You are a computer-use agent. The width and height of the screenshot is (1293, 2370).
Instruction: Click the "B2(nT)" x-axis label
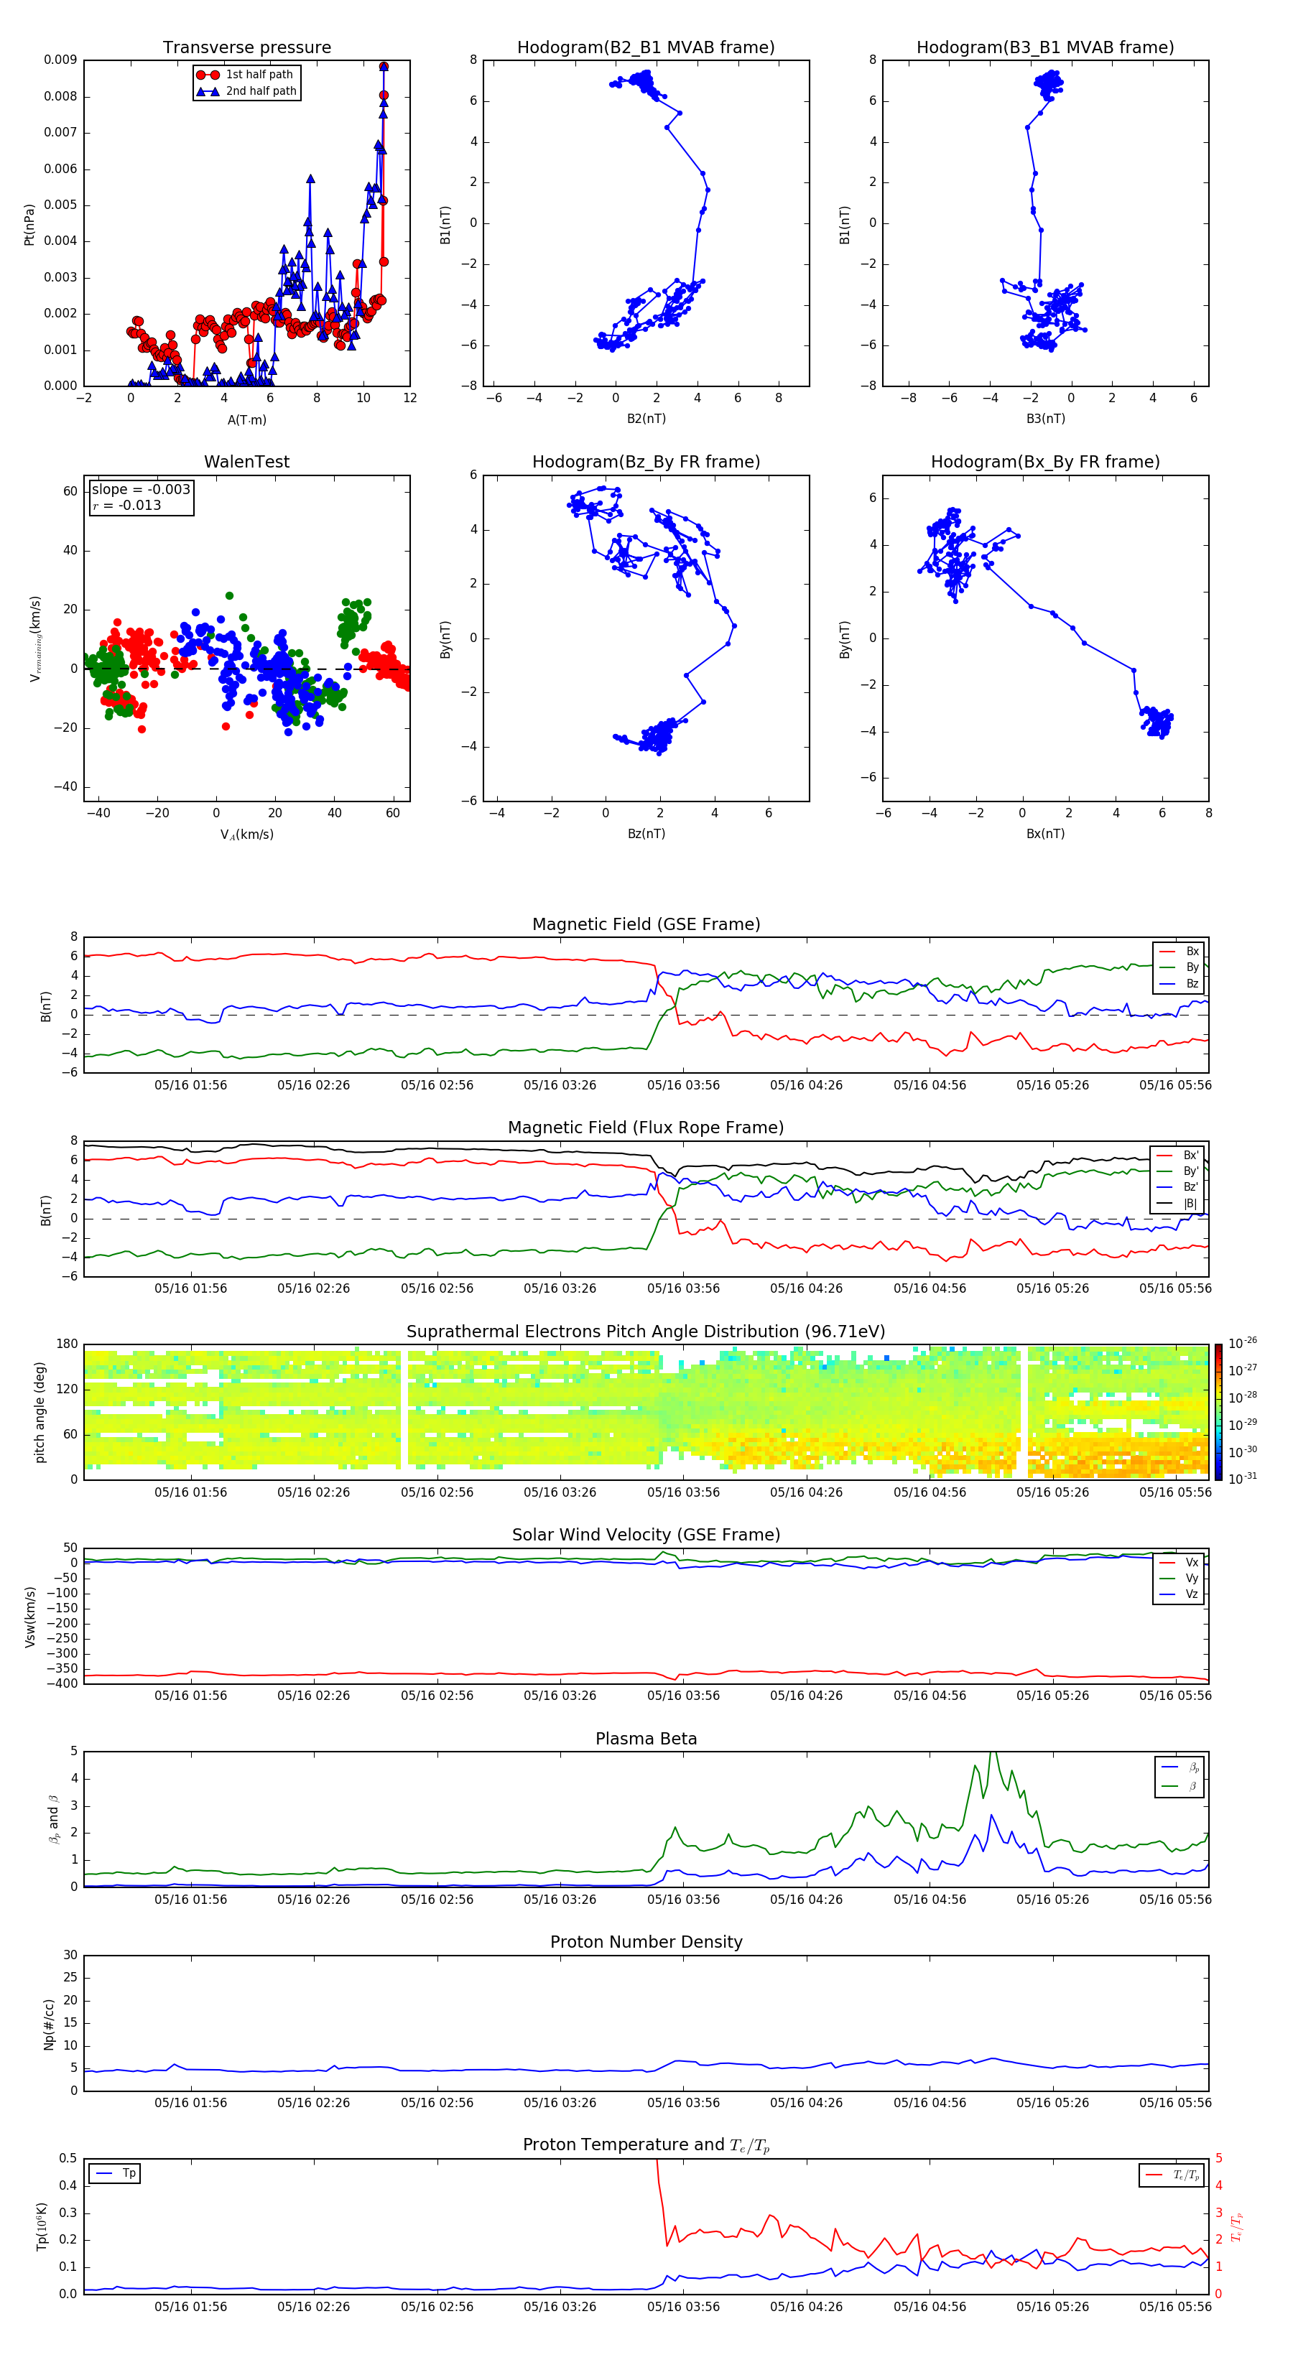click(x=646, y=419)
